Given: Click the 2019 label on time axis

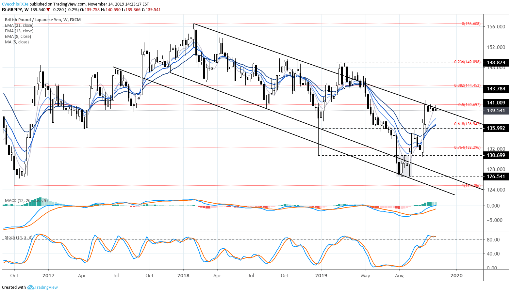Looking at the screenshot, I should (x=321, y=276).
